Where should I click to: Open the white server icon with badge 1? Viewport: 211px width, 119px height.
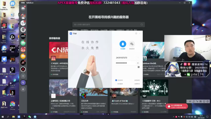[x=23, y=23]
